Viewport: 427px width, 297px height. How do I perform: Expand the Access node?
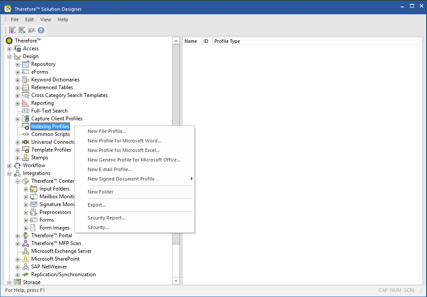[x=9, y=49]
